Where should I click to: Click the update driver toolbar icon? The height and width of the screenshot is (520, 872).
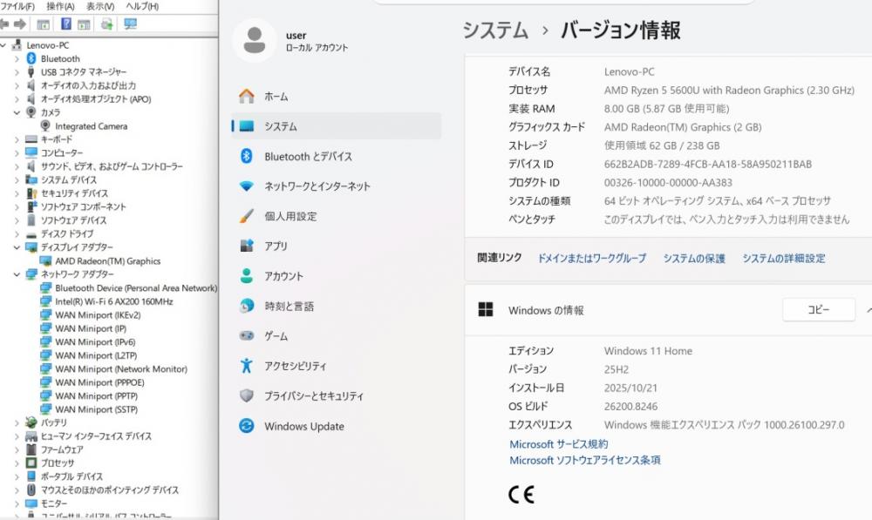[106, 24]
